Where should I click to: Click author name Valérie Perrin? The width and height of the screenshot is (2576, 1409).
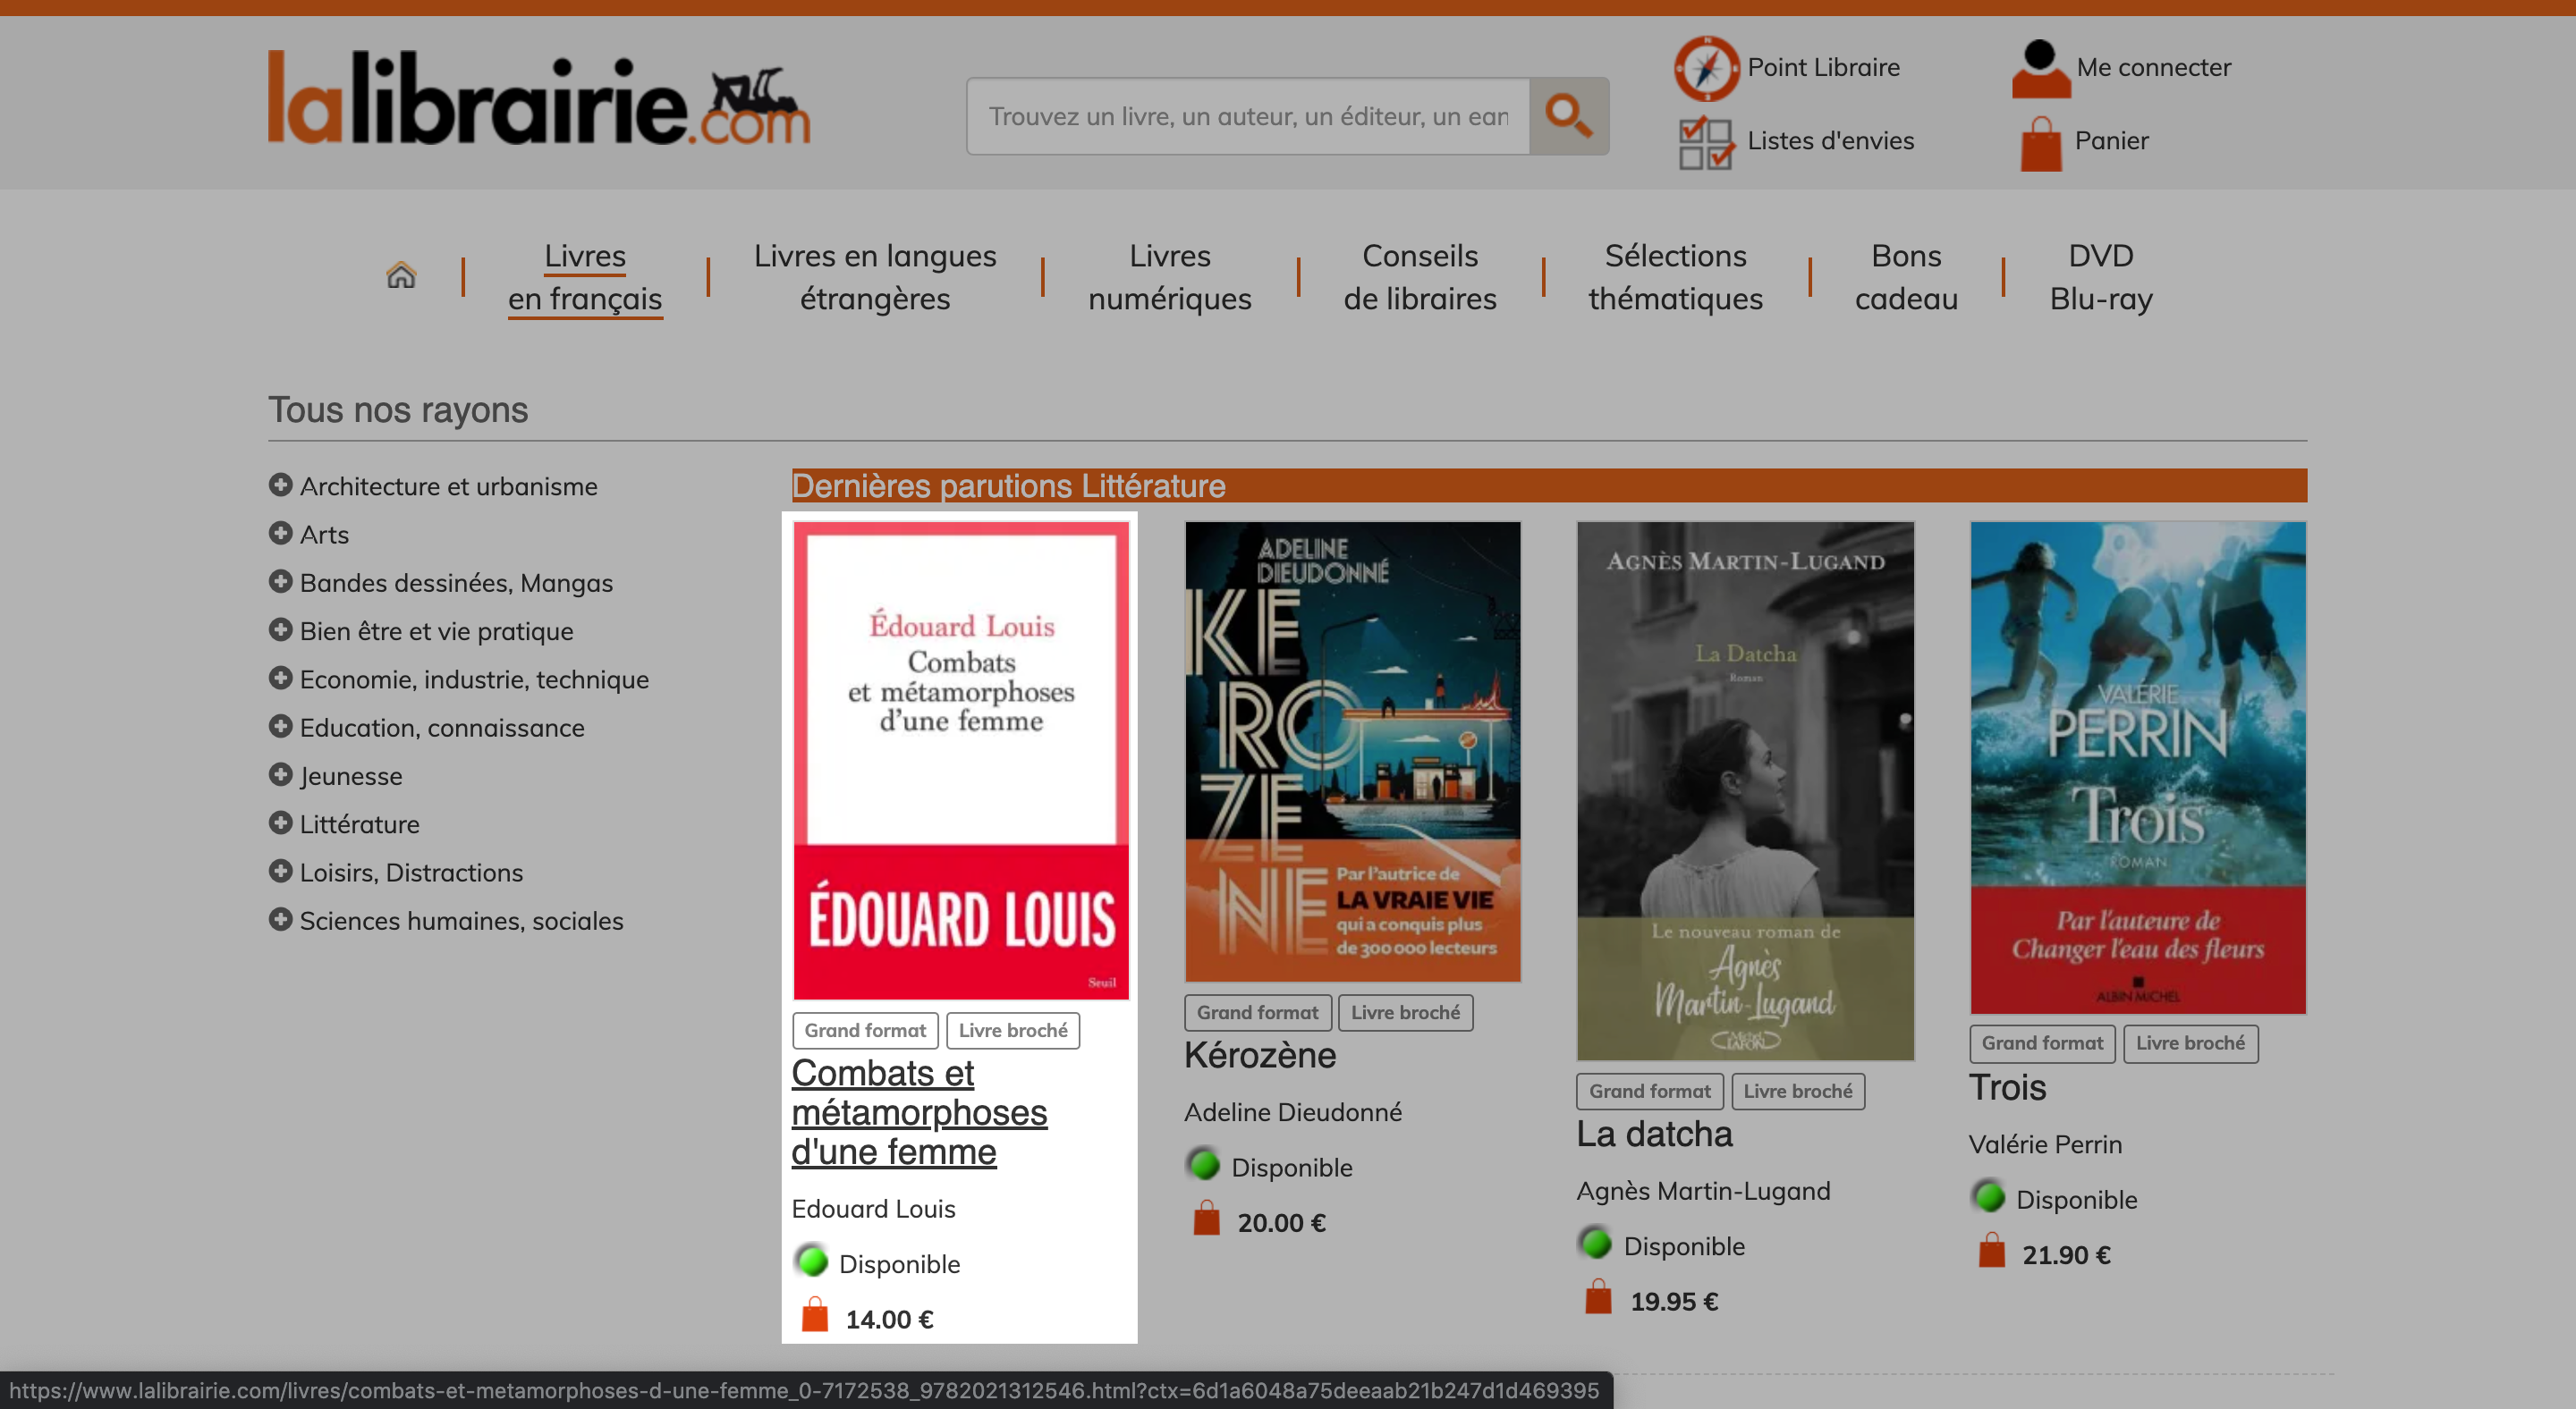point(2045,1143)
